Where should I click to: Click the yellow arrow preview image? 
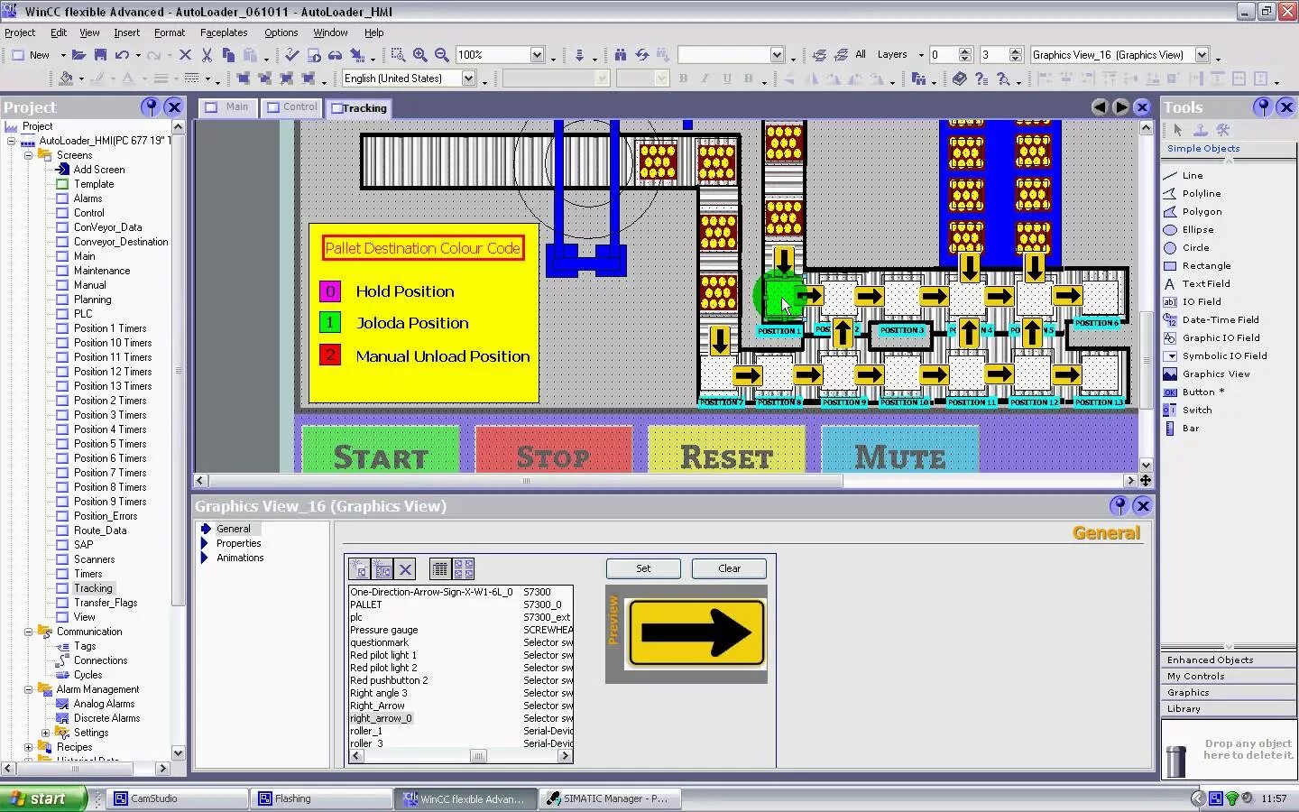696,633
